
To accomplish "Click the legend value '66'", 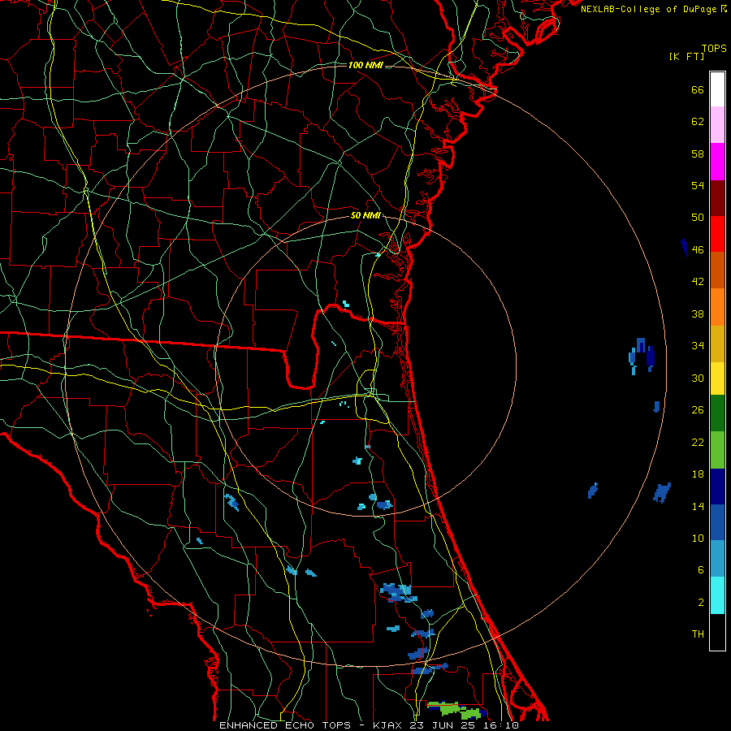I will [x=698, y=89].
